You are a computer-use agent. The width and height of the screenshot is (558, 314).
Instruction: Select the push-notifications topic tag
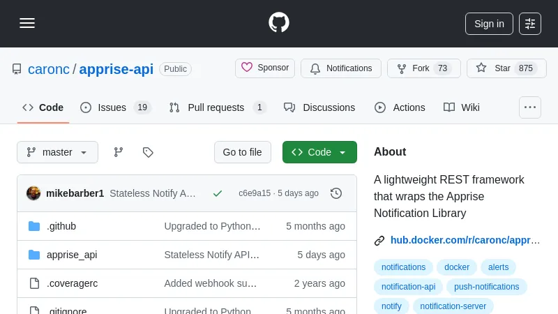coord(486,287)
